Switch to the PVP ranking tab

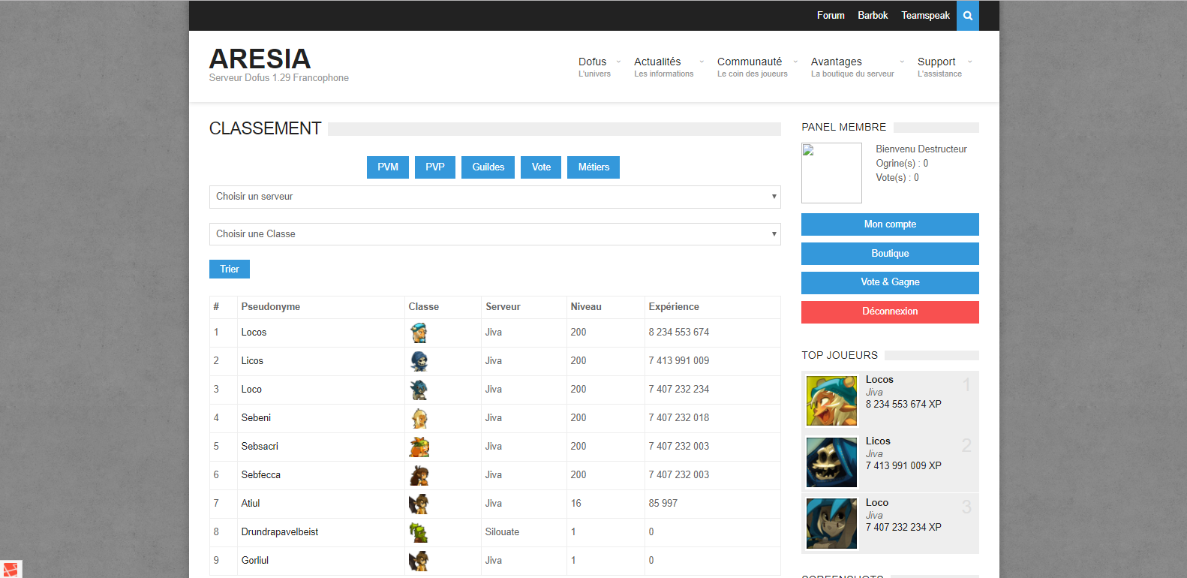coord(435,167)
